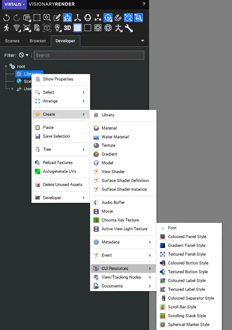Choose Save Selection menu entry

(x=61, y=136)
